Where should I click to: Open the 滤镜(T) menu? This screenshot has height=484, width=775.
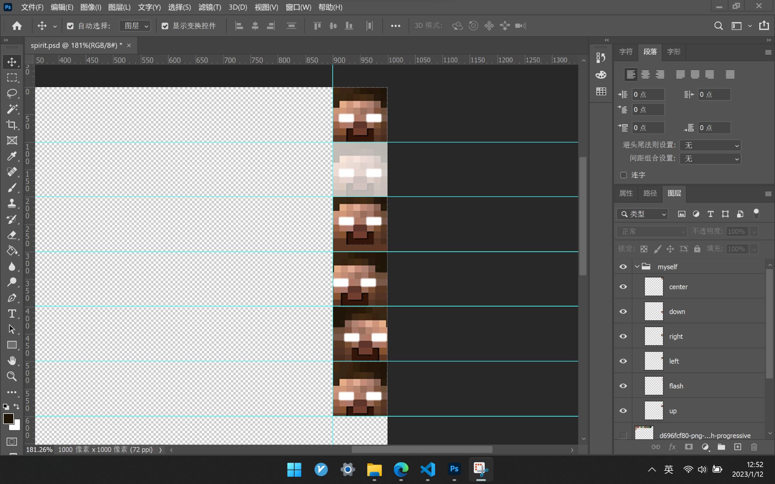click(x=209, y=7)
